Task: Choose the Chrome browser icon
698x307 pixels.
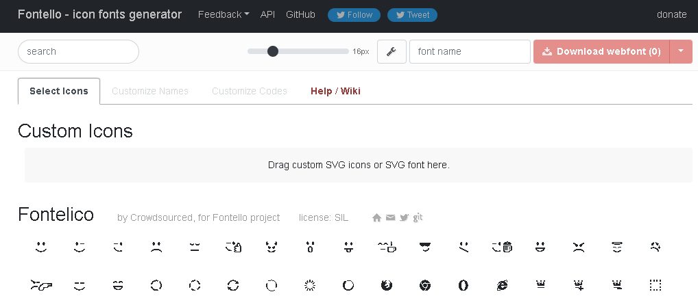Action: coord(425,285)
